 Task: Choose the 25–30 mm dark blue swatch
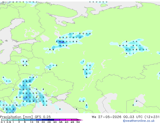click(51, 120)
